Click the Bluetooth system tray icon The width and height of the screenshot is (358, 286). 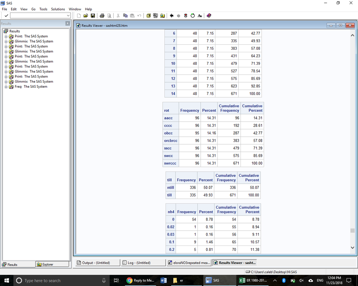[x=284, y=280]
